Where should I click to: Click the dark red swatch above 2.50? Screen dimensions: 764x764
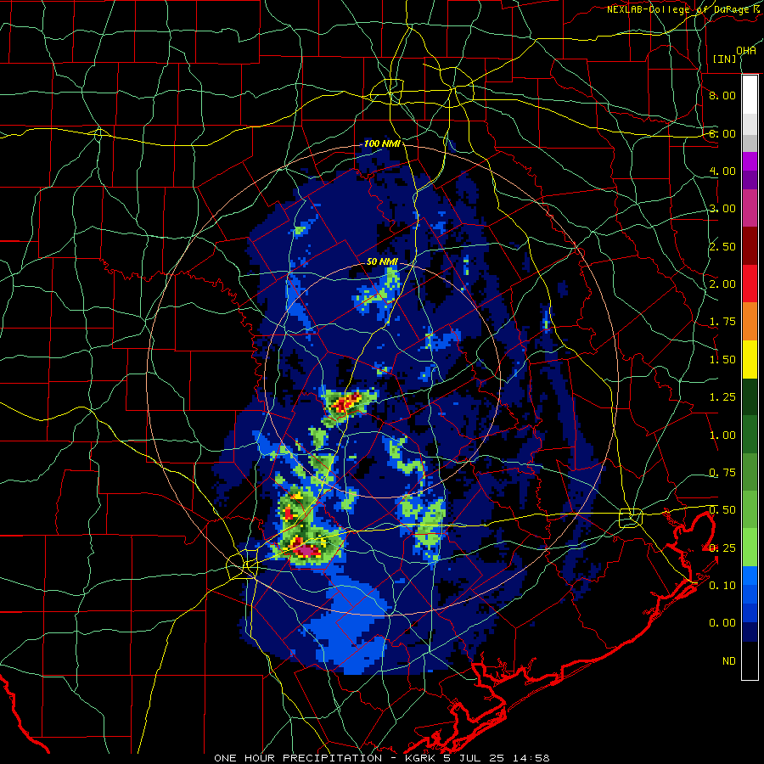(x=750, y=246)
